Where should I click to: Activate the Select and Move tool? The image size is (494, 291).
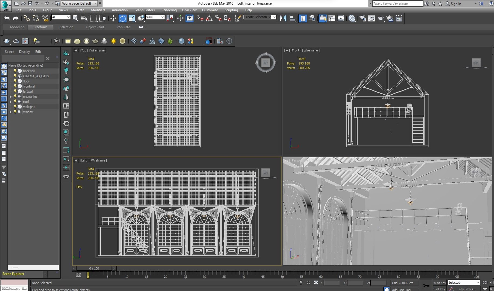tap(113, 18)
